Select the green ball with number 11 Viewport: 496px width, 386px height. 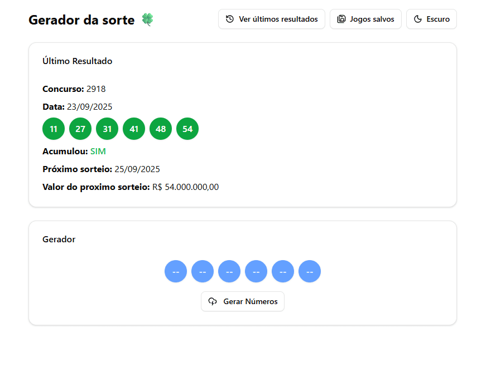tap(54, 129)
